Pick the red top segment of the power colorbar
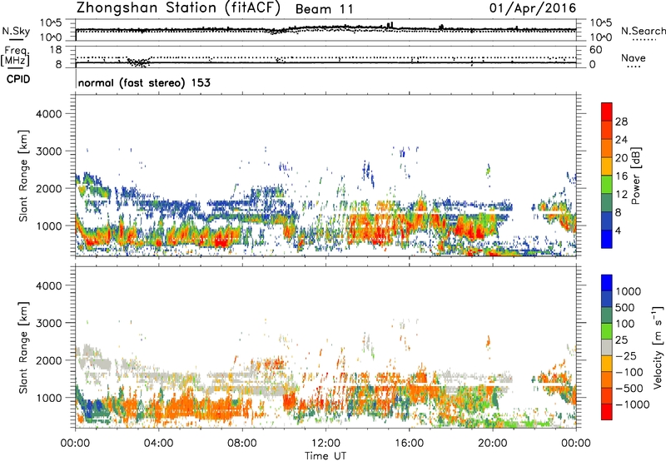This screenshot has width=666, height=461. (607, 112)
